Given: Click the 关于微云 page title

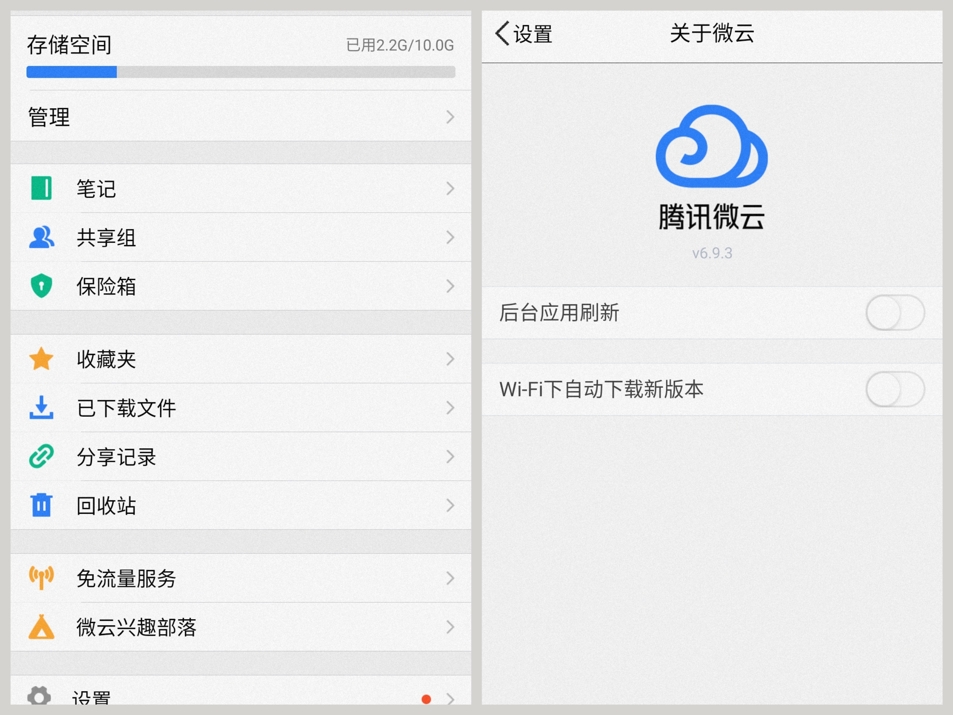Looking at the screenshot, I should 712,33.
